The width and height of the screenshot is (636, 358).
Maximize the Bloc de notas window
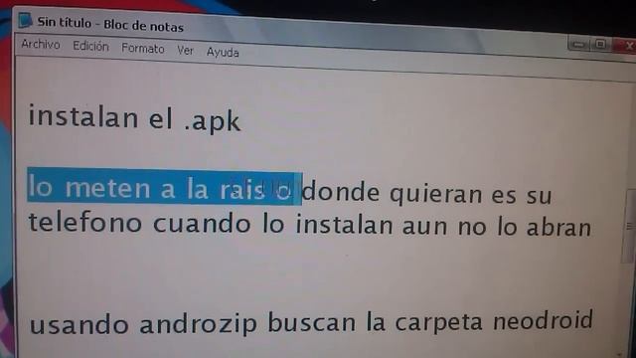[600, 44]
